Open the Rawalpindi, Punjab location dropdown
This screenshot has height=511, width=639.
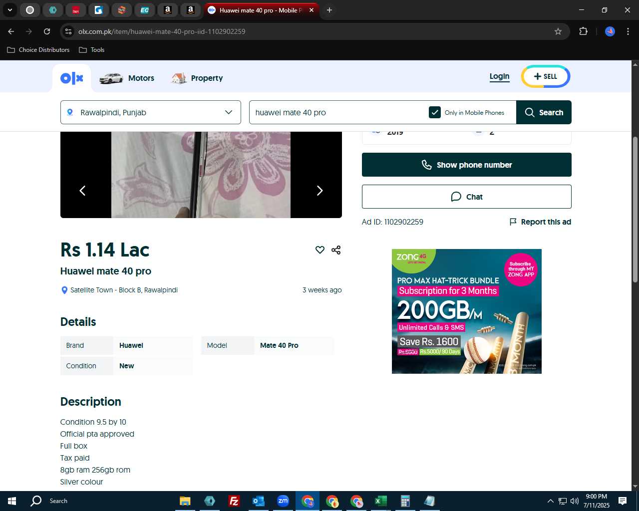(x=151, y=112)
